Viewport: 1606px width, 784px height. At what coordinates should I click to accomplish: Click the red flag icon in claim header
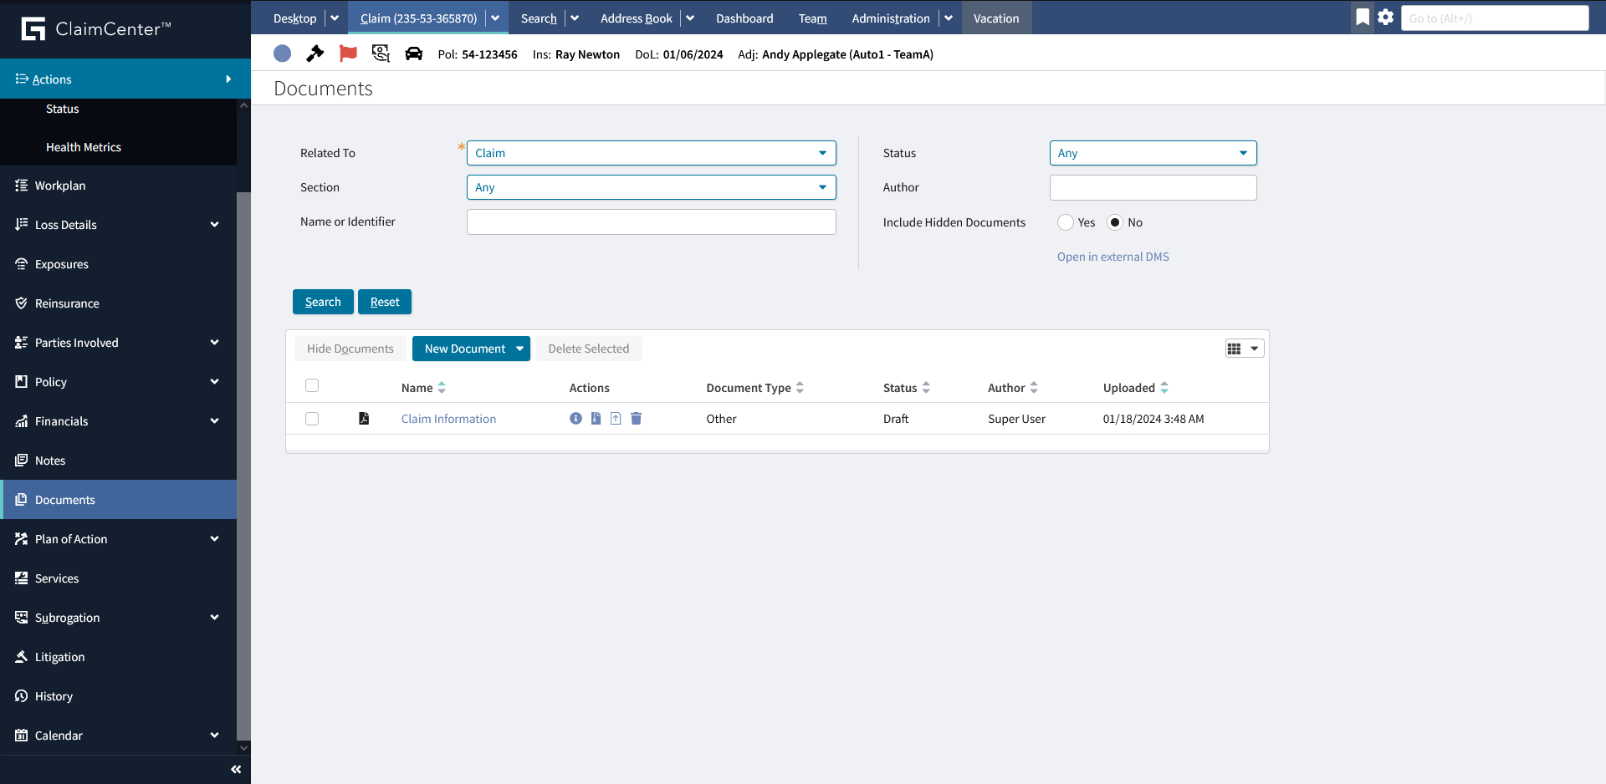(348, 53)
